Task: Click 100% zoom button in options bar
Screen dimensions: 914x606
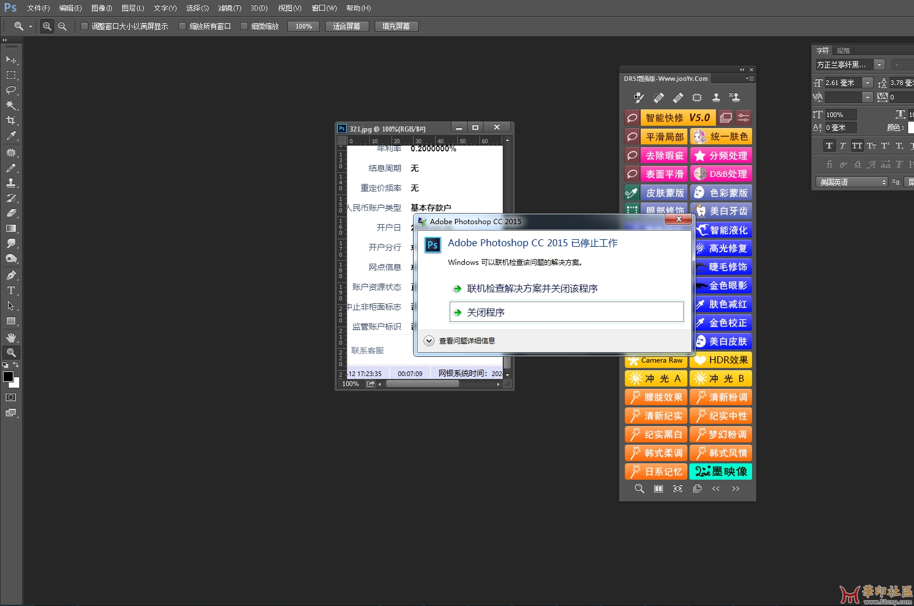Action: [x=304, y=26]
